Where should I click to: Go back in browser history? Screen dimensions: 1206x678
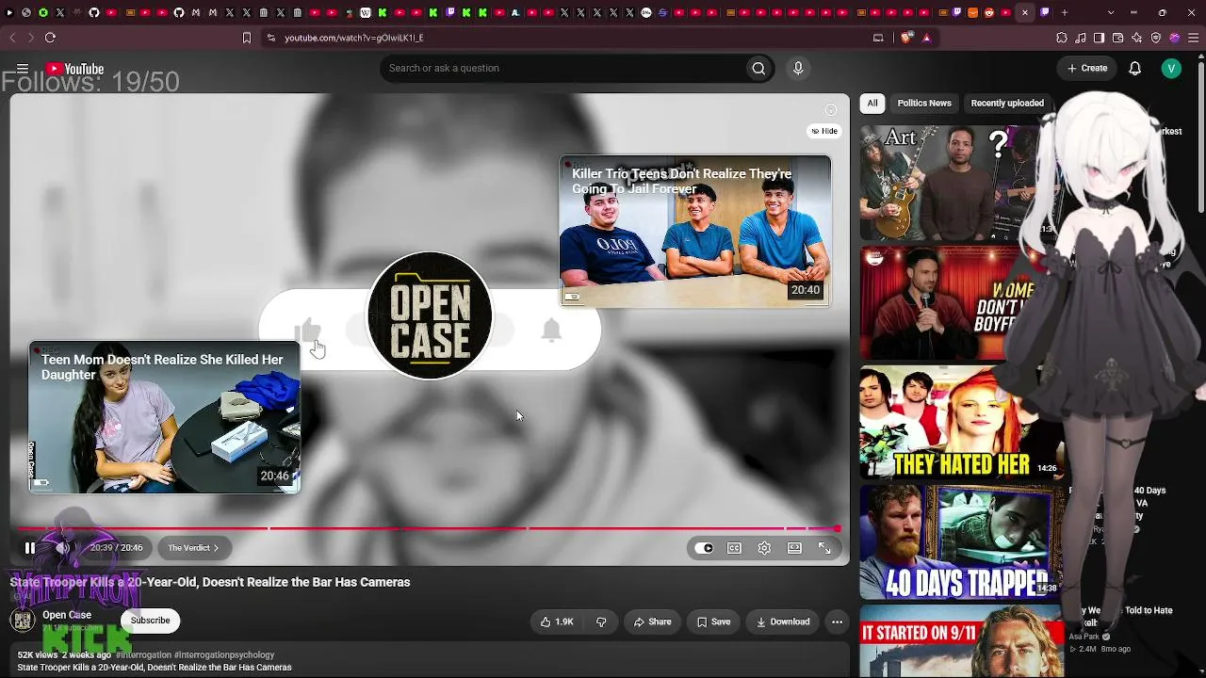click(12, 38)
